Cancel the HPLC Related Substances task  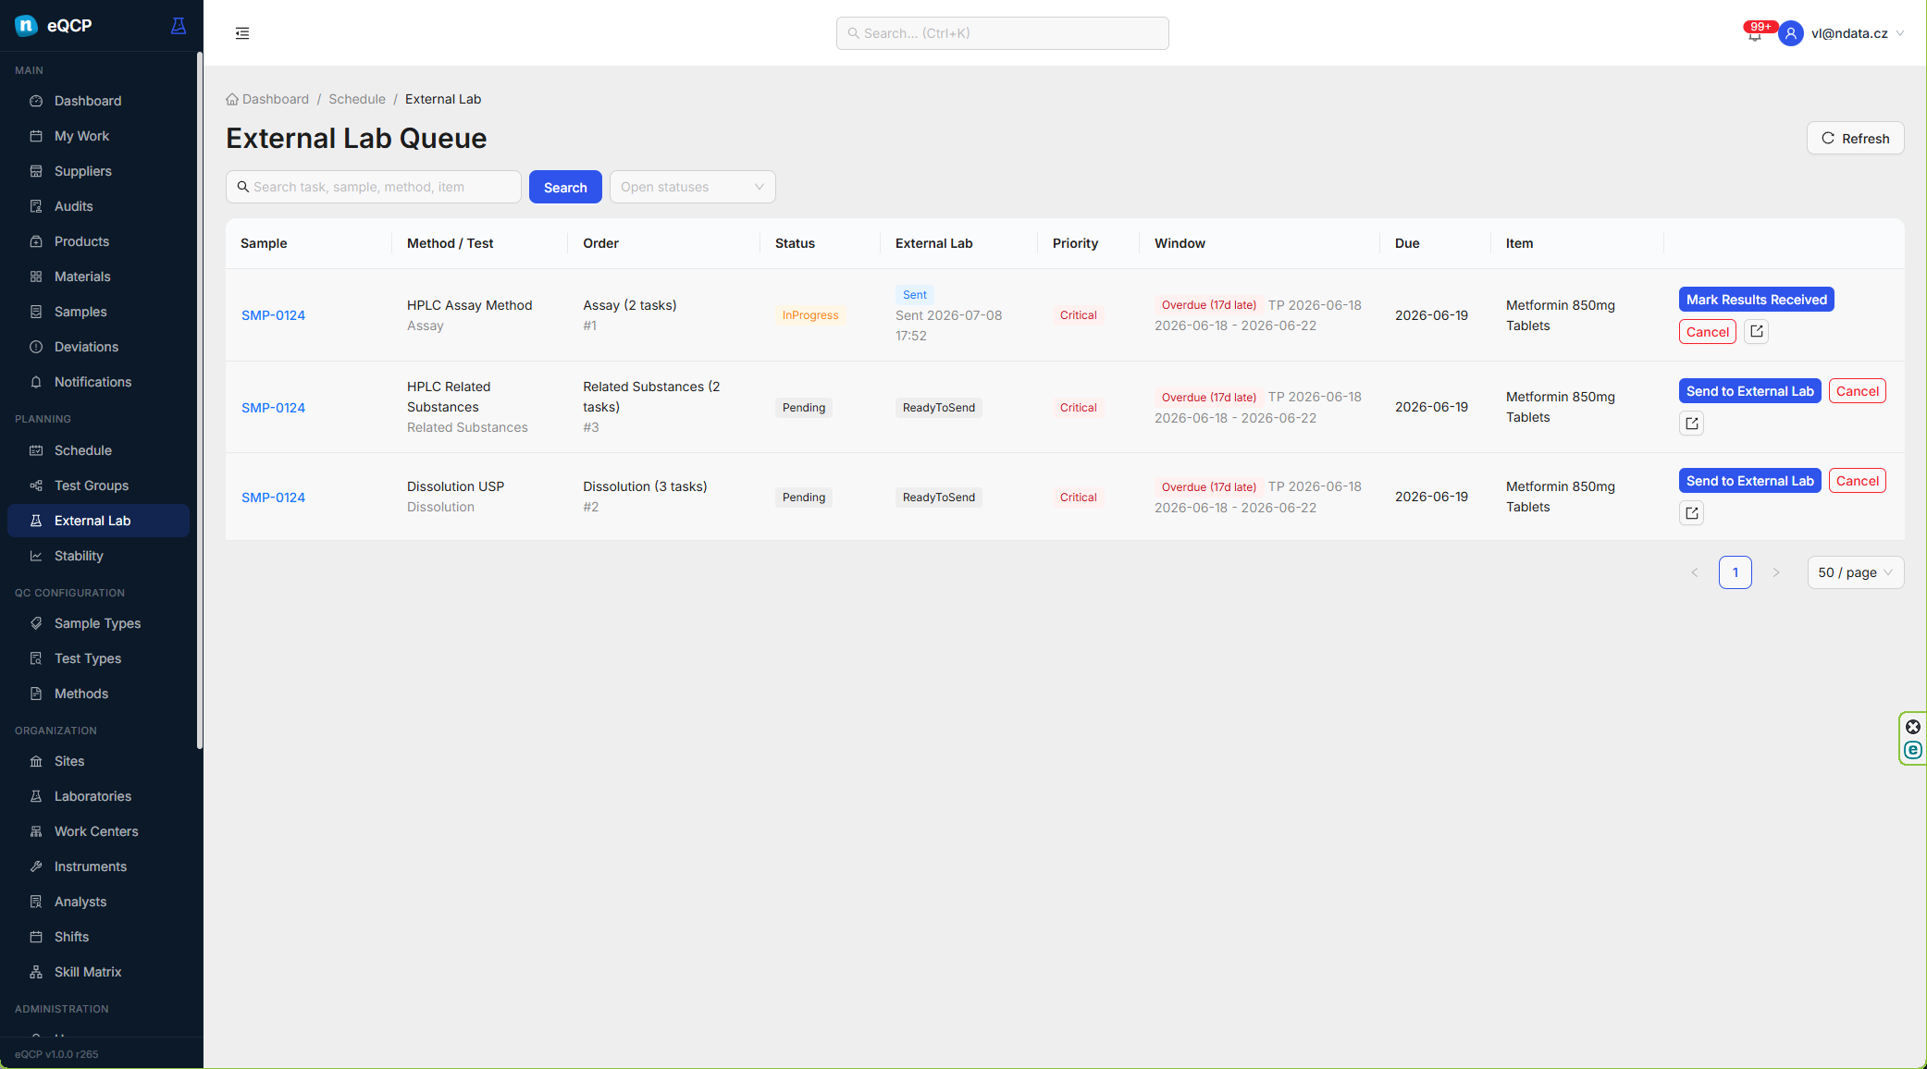click(1857, 391)
